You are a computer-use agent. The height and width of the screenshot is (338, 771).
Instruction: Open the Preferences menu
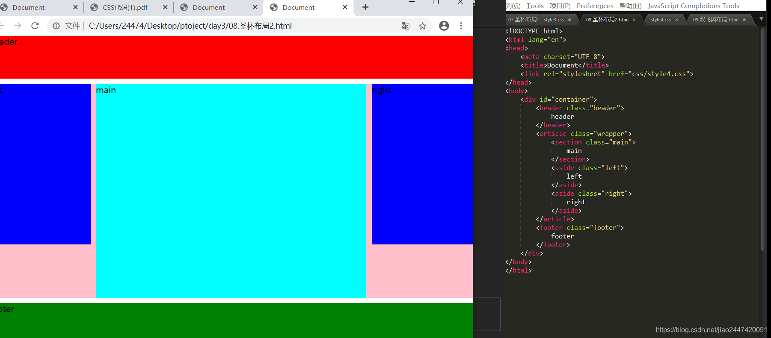click(595, 6)
